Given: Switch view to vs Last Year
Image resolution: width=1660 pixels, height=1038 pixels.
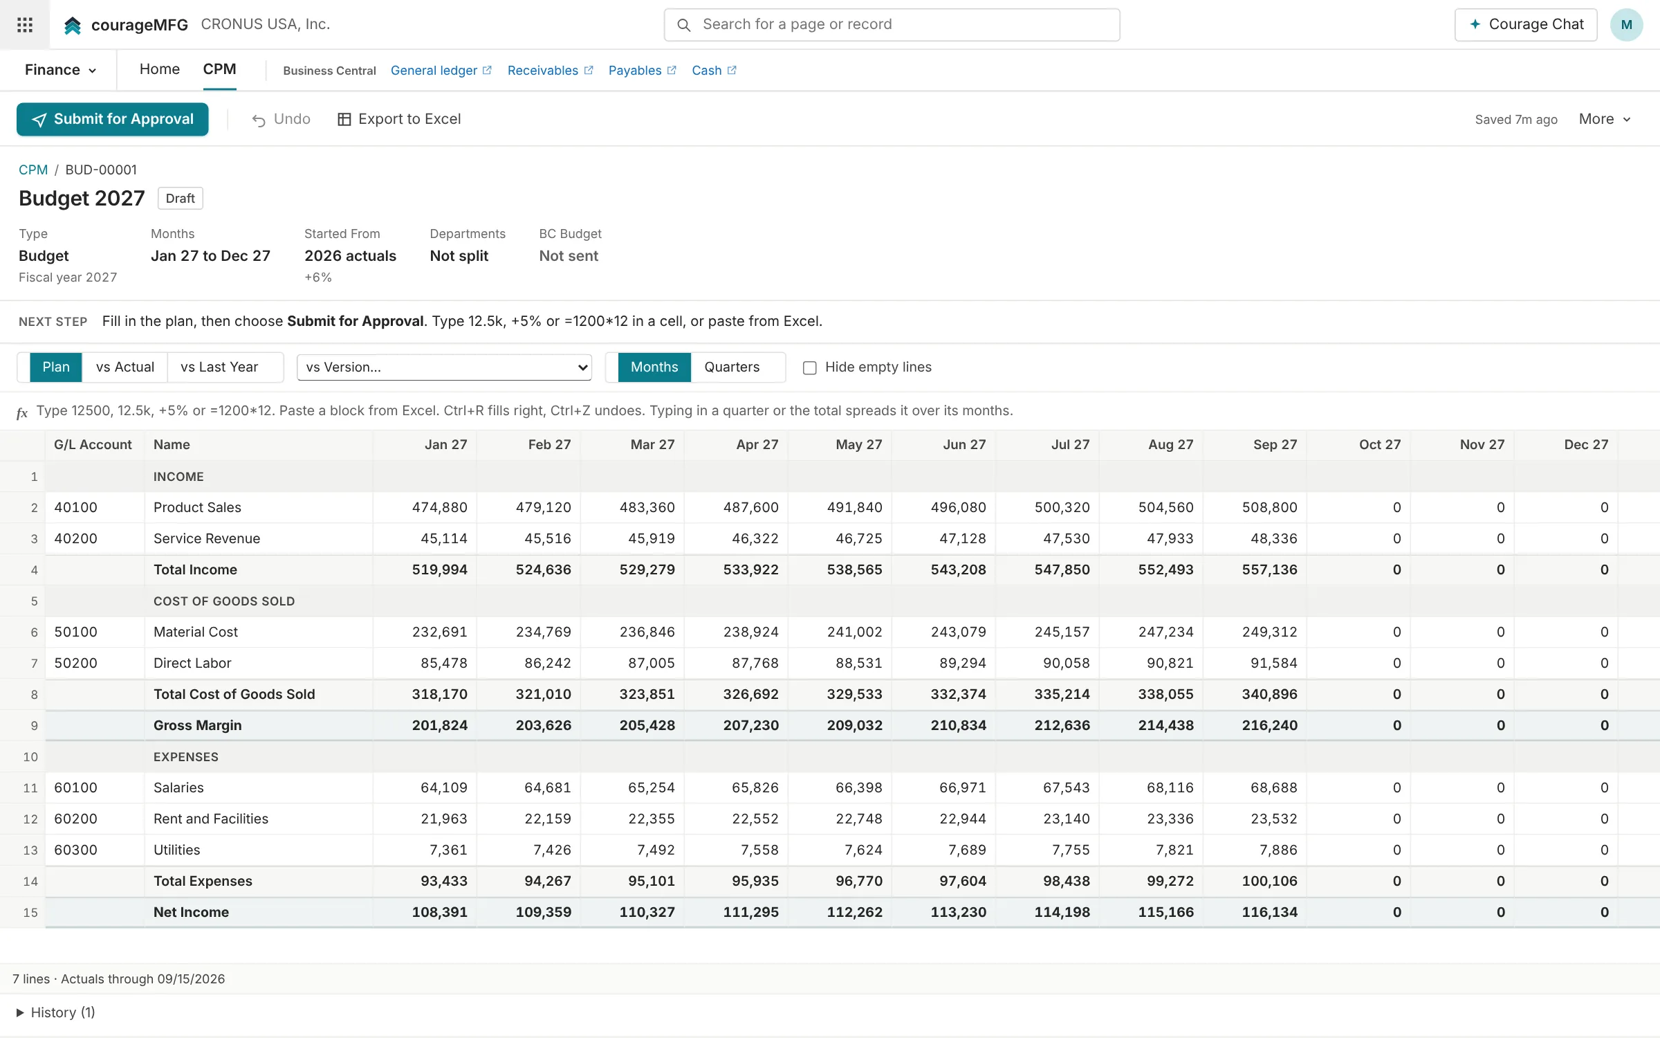Looking at the screenshot, I should 219,367.
